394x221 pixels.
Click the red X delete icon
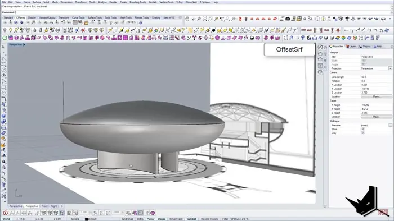coord(83,30)
